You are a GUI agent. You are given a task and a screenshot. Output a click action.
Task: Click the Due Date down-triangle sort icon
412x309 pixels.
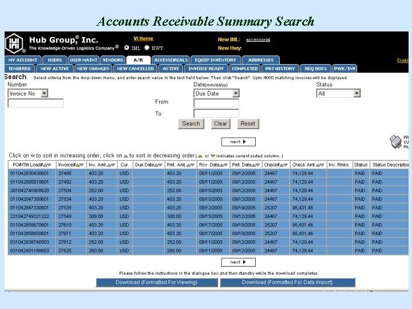[x=160, y=165]
